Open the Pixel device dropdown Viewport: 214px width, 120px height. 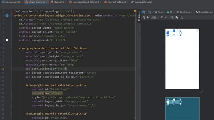[159, 12]
